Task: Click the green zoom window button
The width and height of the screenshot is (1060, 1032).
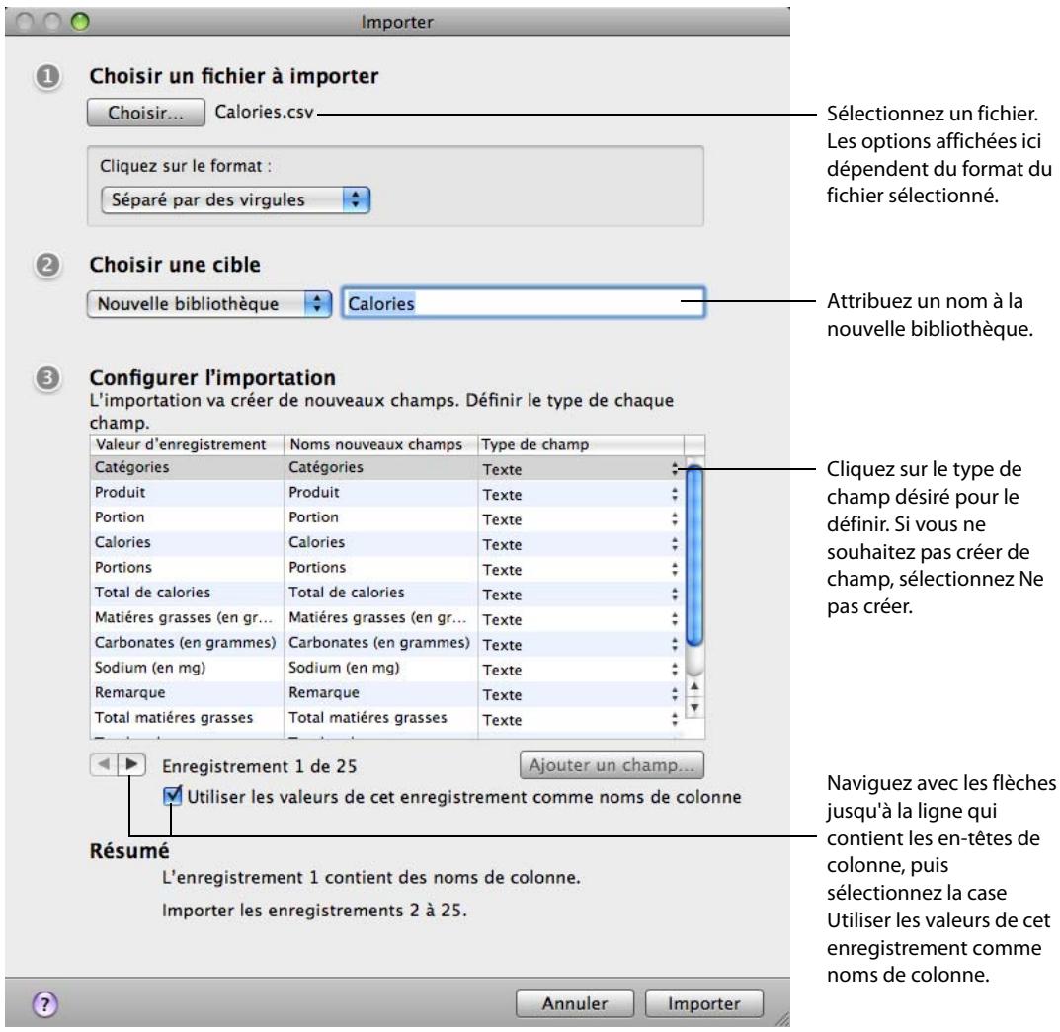Action: (x=80, y=22)
